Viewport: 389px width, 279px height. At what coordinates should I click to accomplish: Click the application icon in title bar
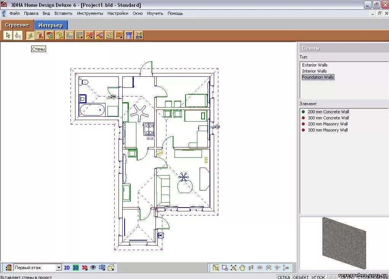click(4, 5)
